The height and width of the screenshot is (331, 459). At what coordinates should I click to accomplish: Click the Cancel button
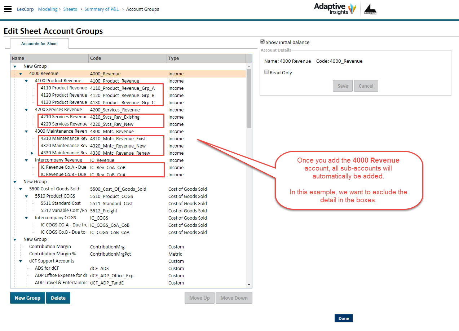pyautogui.click(x=366, y=86)
